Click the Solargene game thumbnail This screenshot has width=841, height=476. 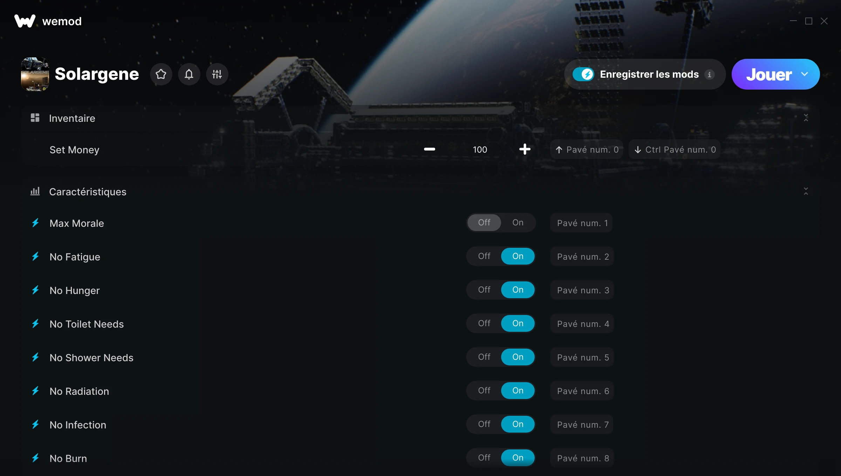pyautogui.click(x=35, y=74)
